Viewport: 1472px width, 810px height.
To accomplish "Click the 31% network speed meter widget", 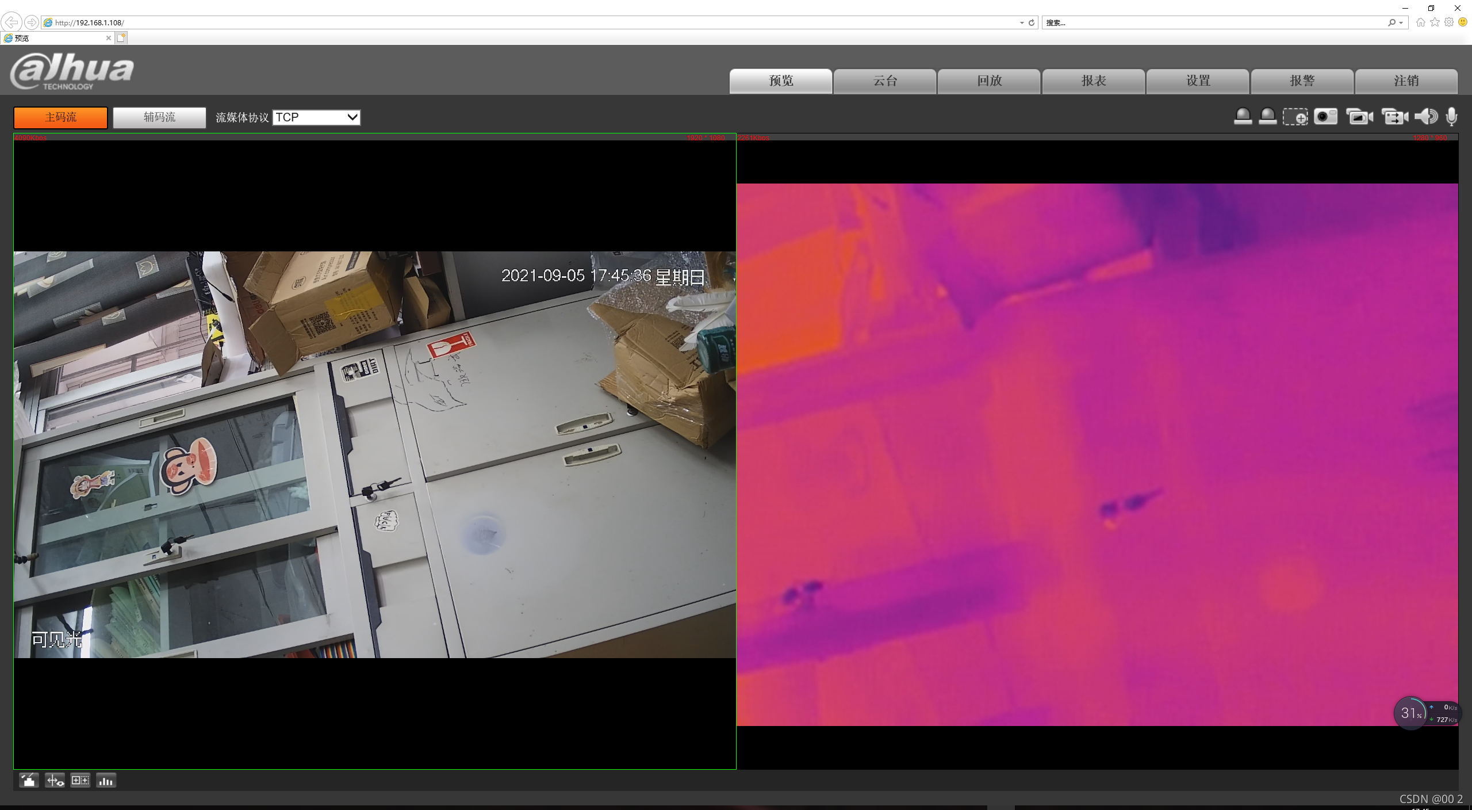I will click(1410, 713).
